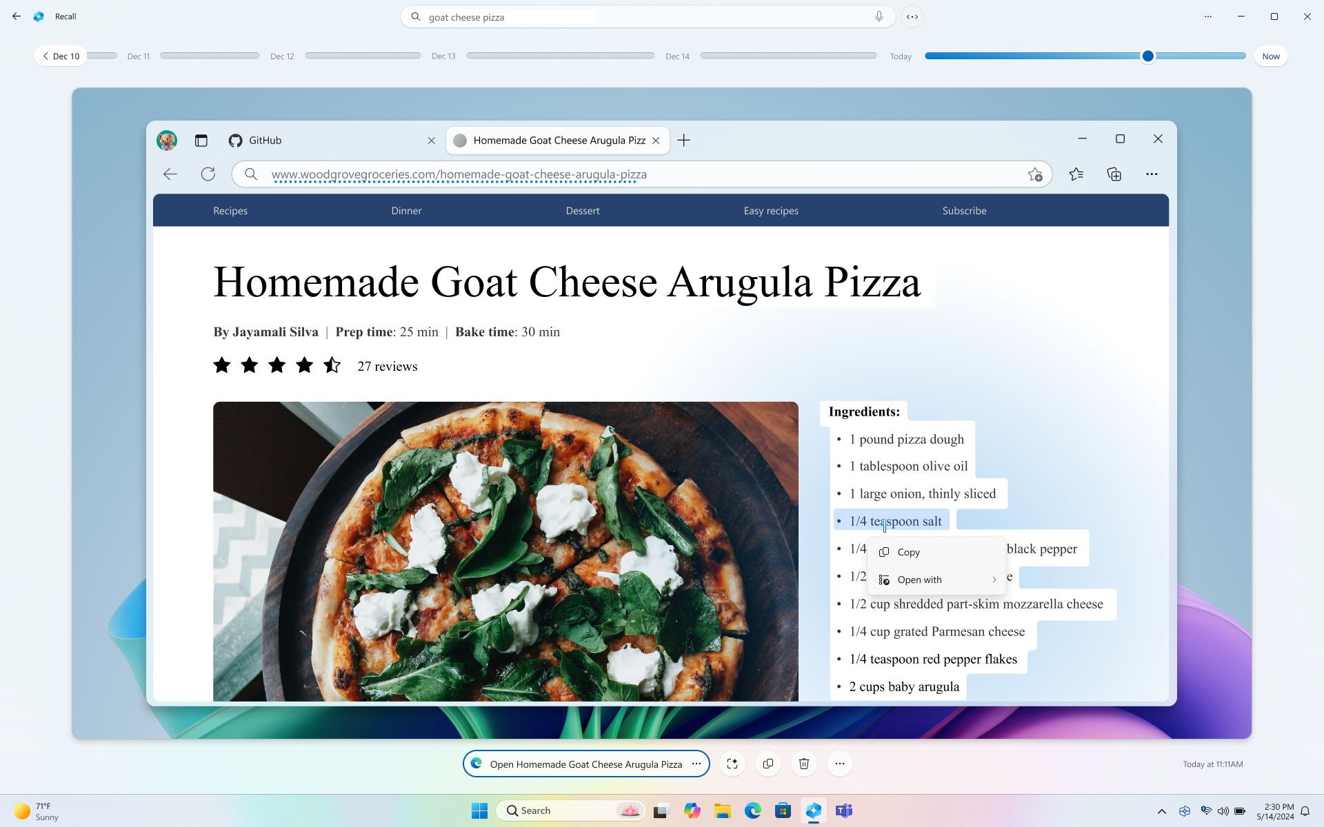
Task: Click the developer tools icon in address bar
Action: pyautogui.click(x=912, y=17)
